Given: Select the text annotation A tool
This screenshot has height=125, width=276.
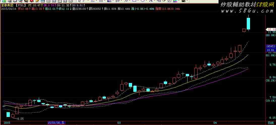Looking at the screenshot, I should (151, 1).
